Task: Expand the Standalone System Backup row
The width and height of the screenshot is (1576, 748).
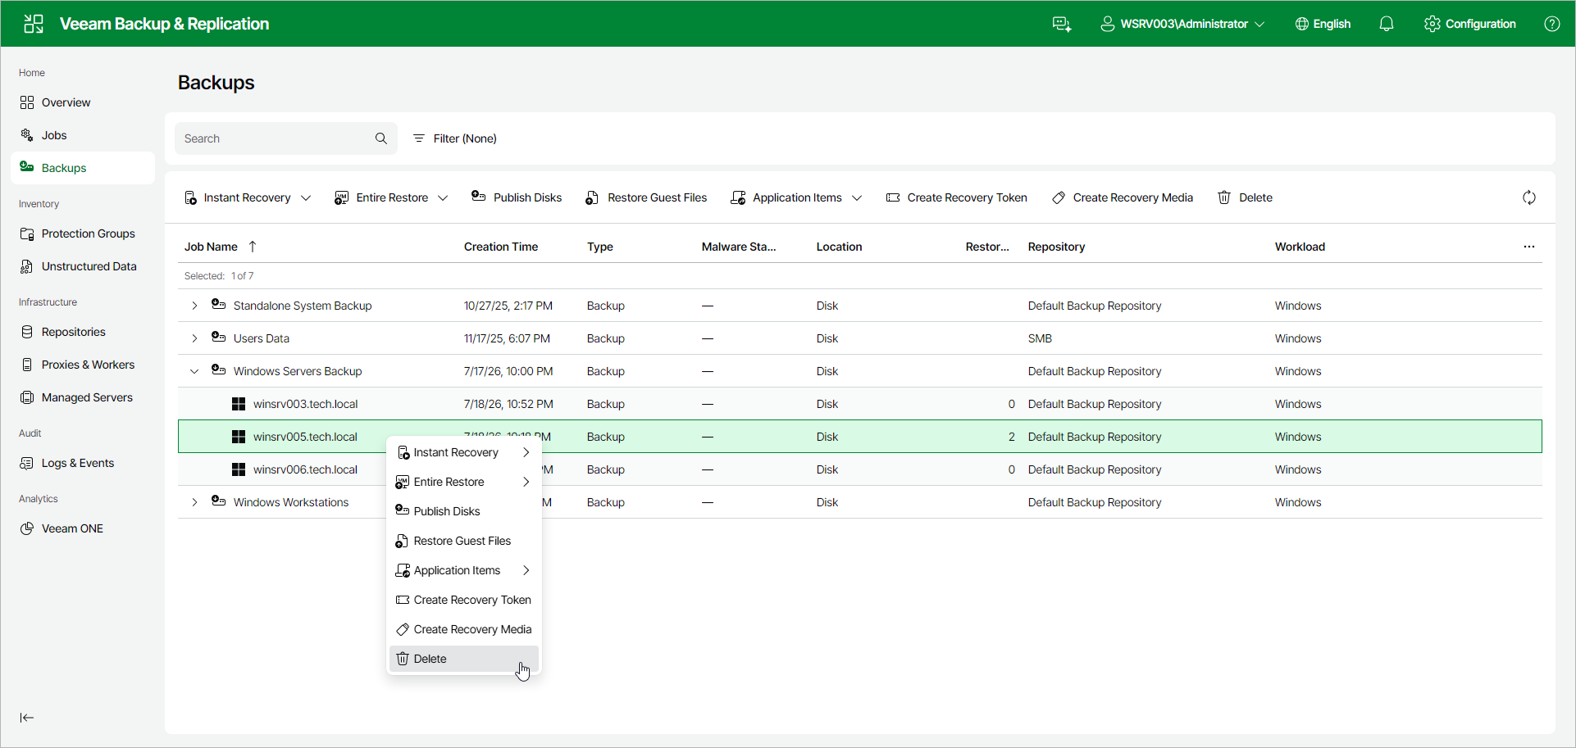Action: tap(194, 306)
